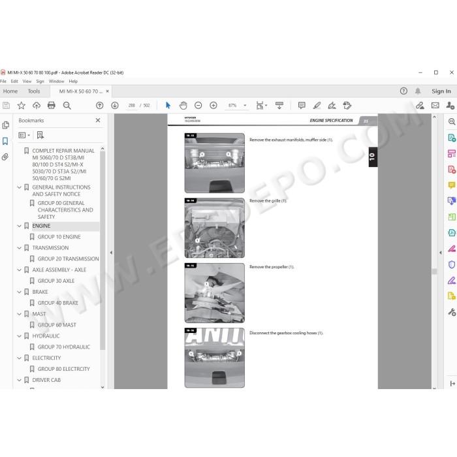Image resolution: width=457 pixels, height=457 pixels.
Task: Collapse the HYDRAULIC bookmark chevron
Action: [x=19, y=336]
